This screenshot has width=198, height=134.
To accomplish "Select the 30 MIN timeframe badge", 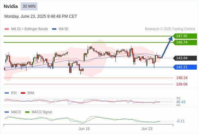I will pyautogui.click(x=29, y=6).
